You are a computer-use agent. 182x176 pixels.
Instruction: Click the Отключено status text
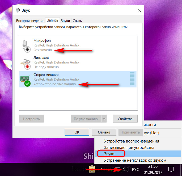[43, 50]
